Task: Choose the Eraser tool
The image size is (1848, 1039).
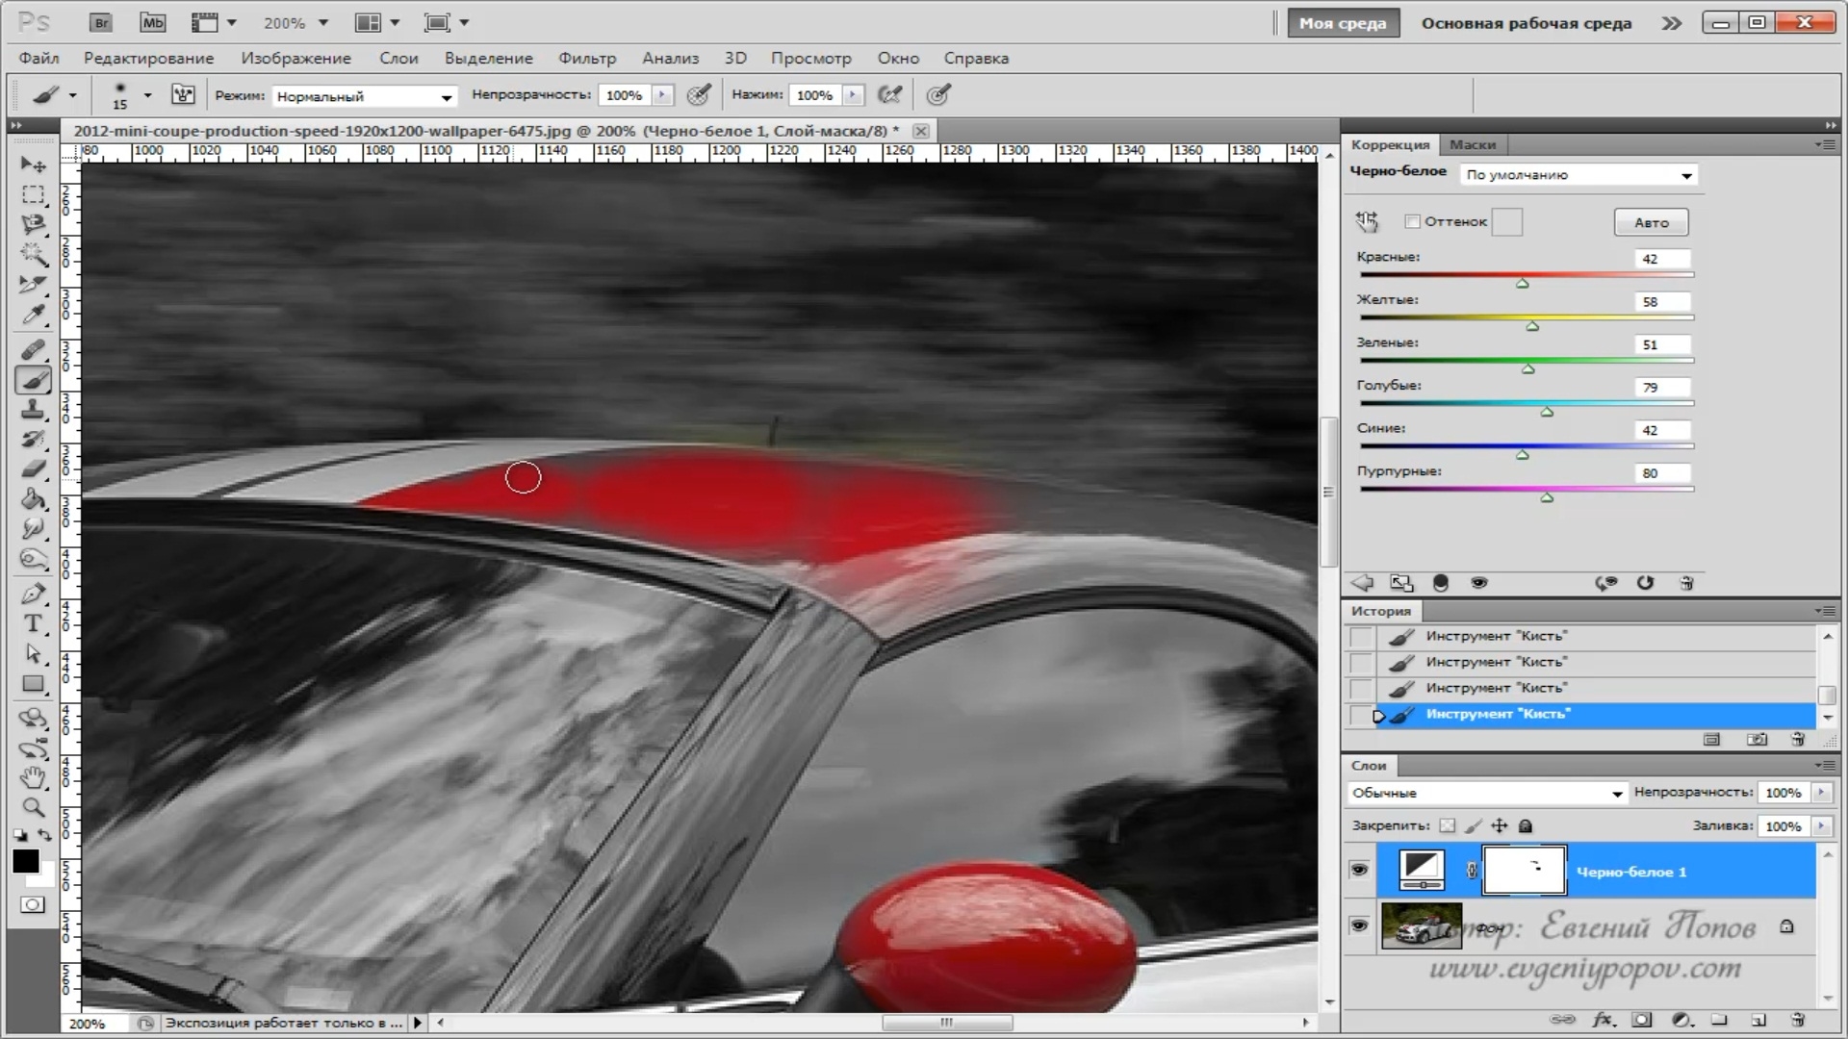Action: (x=33, y=469)
